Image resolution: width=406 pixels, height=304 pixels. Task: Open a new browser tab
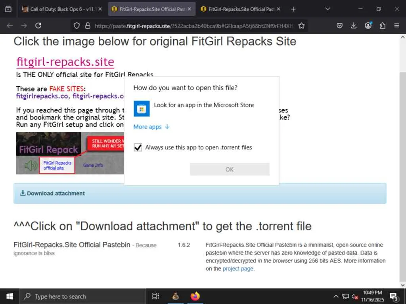[293, 9]
